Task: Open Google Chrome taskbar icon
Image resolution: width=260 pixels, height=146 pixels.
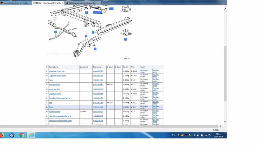Action: coord(22,135)
